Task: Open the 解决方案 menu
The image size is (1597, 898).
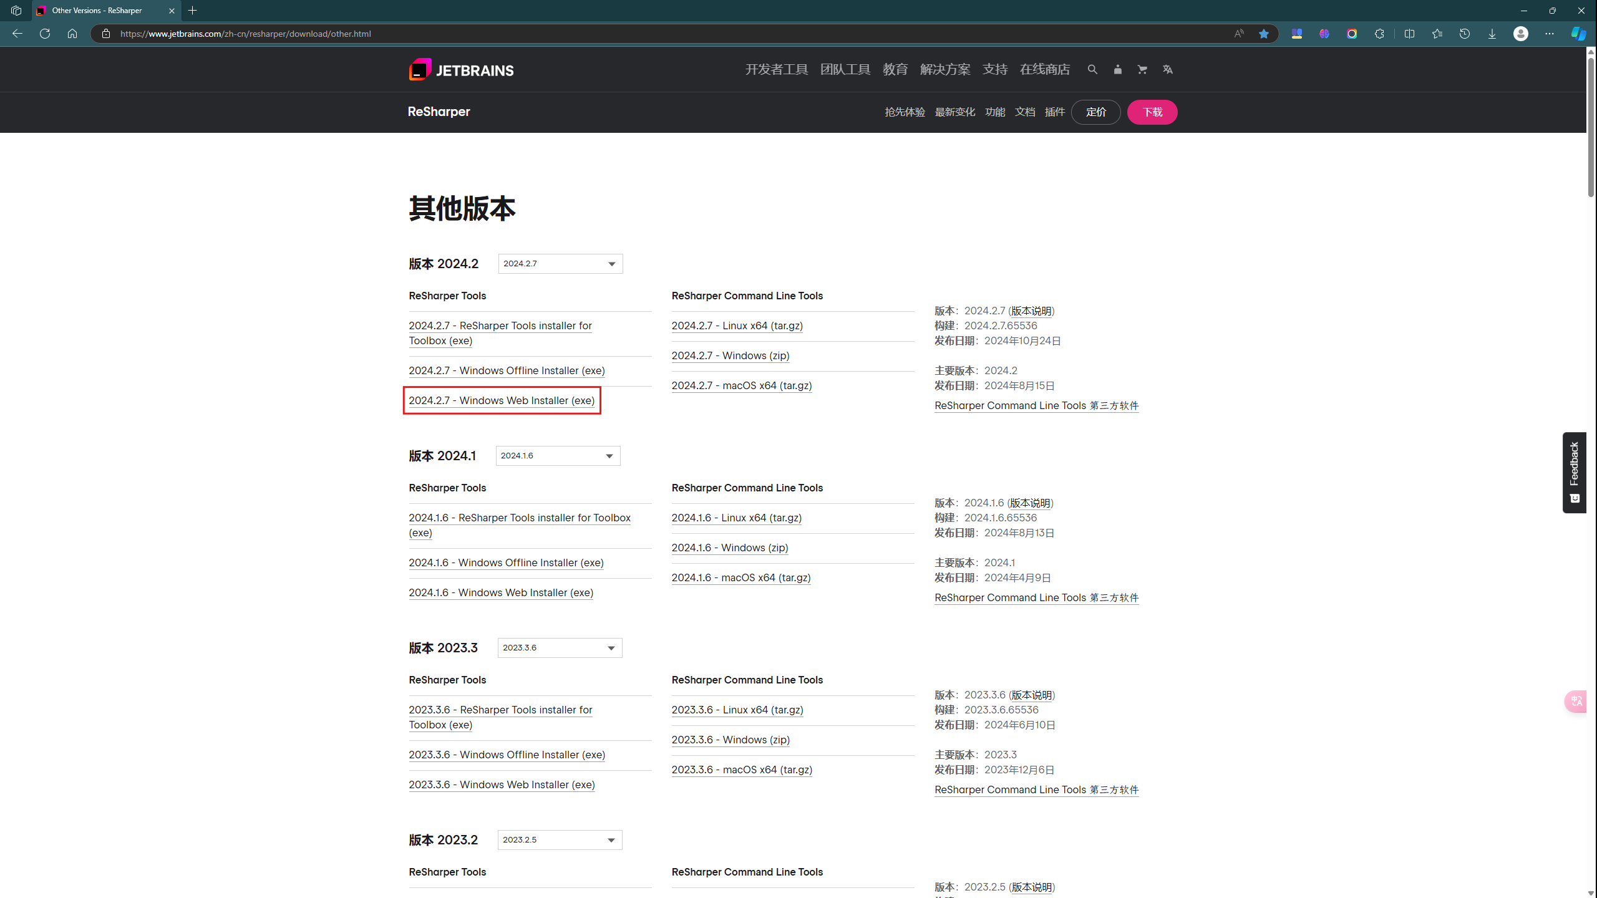Action: (x=945, y=69)
